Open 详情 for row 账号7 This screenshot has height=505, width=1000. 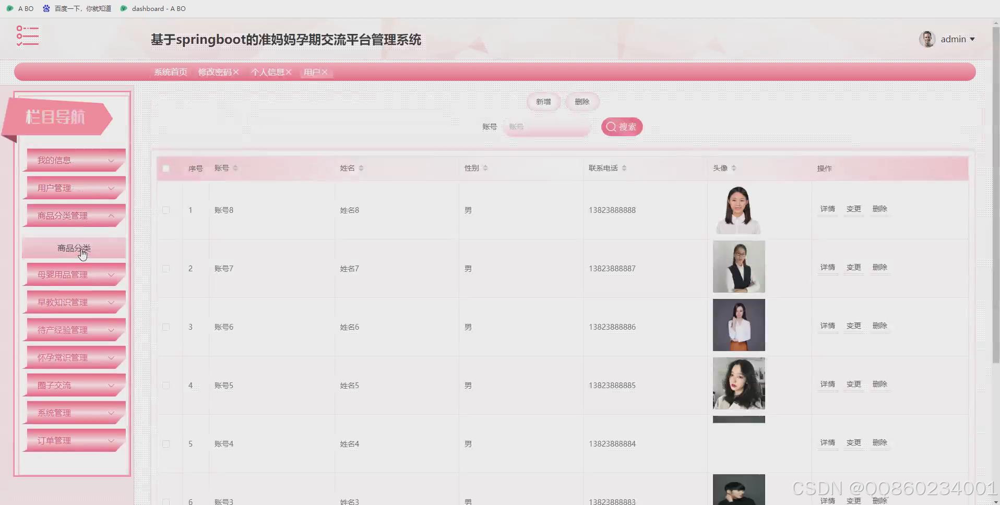tap(828, 268)
